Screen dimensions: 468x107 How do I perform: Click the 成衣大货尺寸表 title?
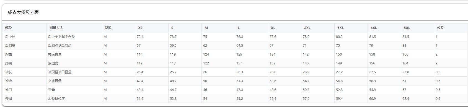click(23, 12)
